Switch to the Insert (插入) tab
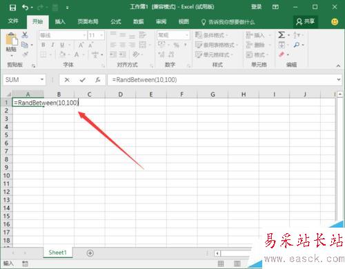Image resolution: width=345 pixels, height=269 pixels. (60, 21)
